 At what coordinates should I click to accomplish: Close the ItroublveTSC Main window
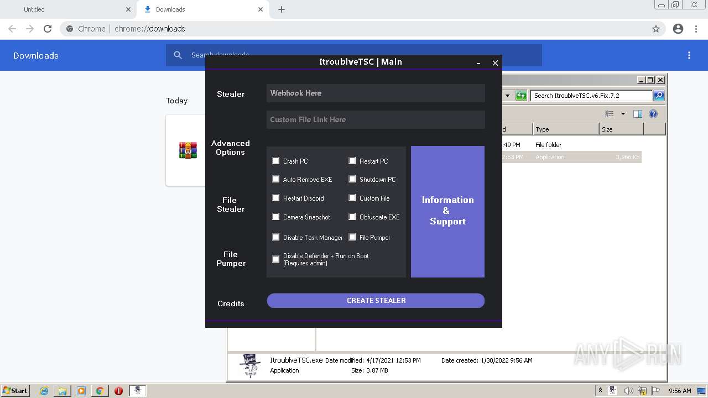point(495,63)
